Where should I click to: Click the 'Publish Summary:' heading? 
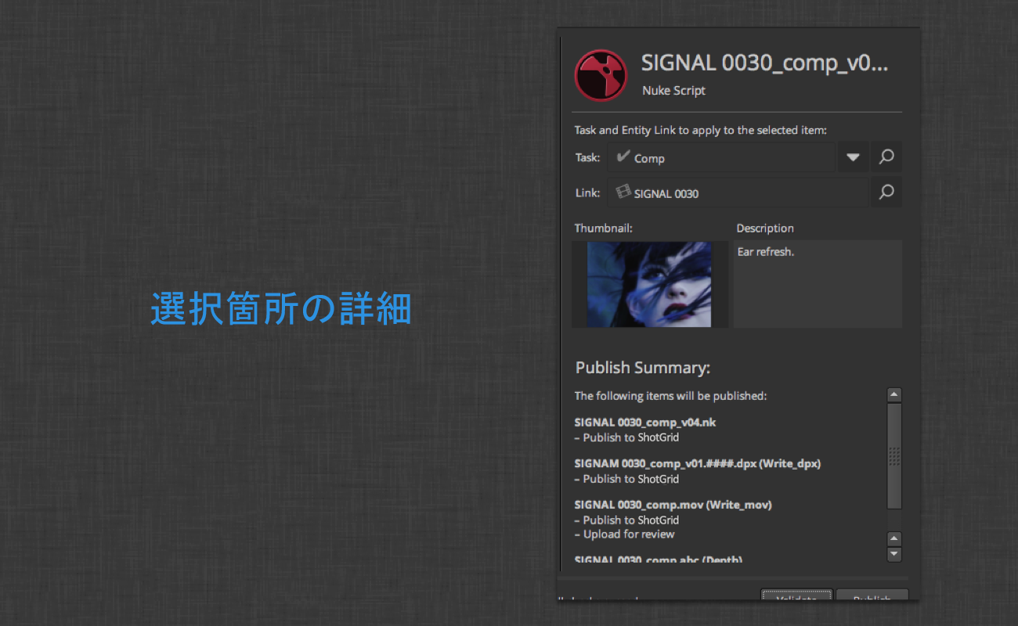[x=643, y=368]
